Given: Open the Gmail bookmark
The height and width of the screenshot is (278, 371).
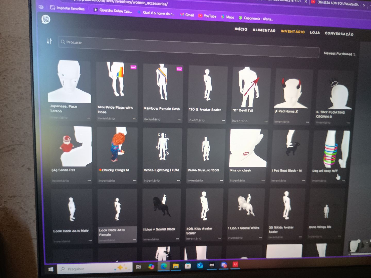Looking at the screenshot, I should [187, 15].
